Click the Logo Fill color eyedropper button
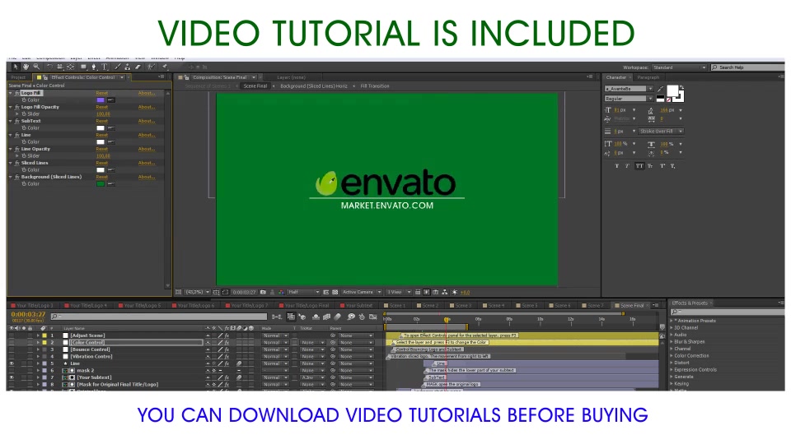The image size is (791, 444). 111,99
